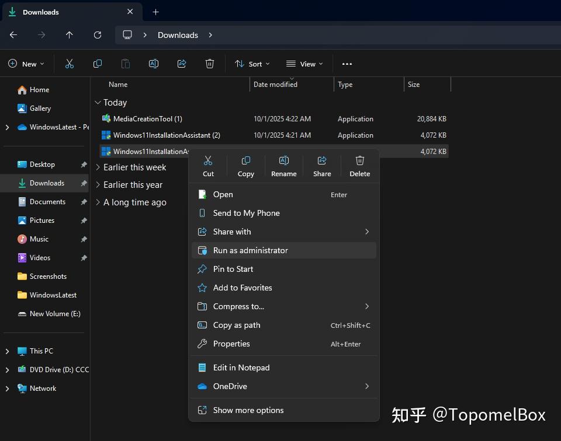Image resolution: width=561 pixels, height=441 pixels.
Task: Select Edit in Notepad
Action: pos(284,367)
